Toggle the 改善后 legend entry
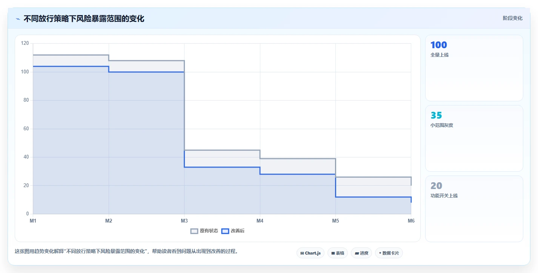 click(233, 231)
